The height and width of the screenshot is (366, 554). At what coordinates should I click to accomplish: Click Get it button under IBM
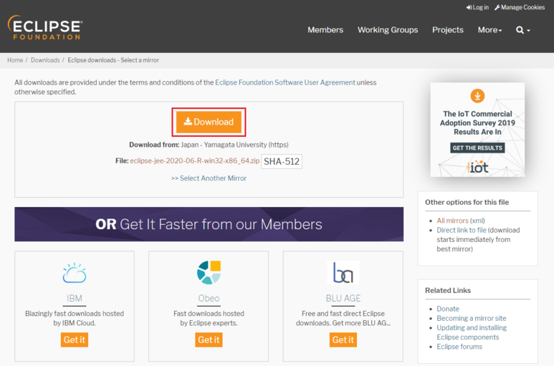(75, 339)
